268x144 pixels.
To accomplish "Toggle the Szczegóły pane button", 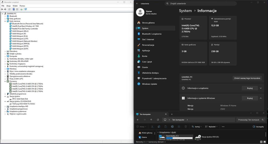I will [258, 127].
